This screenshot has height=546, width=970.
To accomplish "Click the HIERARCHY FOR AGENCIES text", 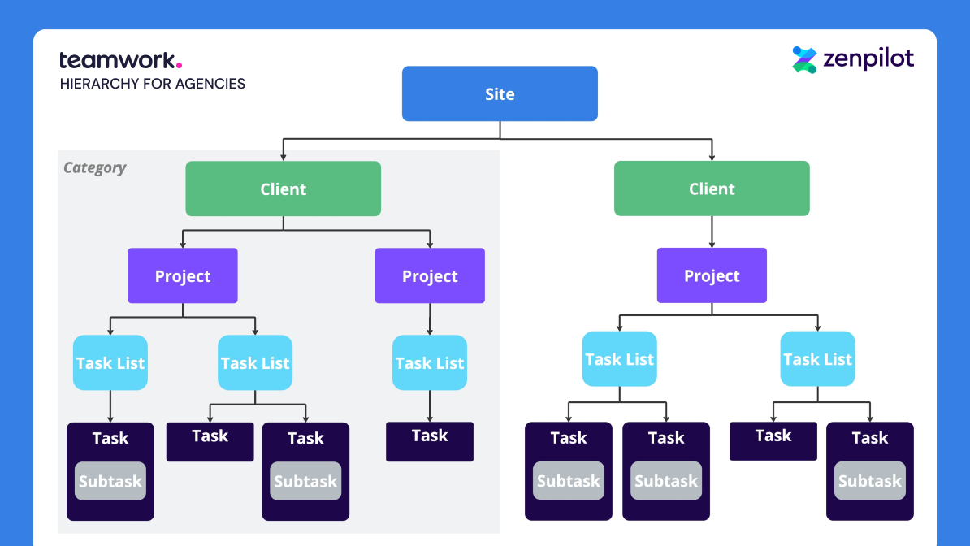I will click(152, 83).
